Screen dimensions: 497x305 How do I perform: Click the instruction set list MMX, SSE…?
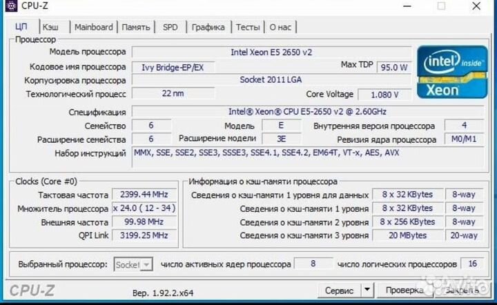307,157
